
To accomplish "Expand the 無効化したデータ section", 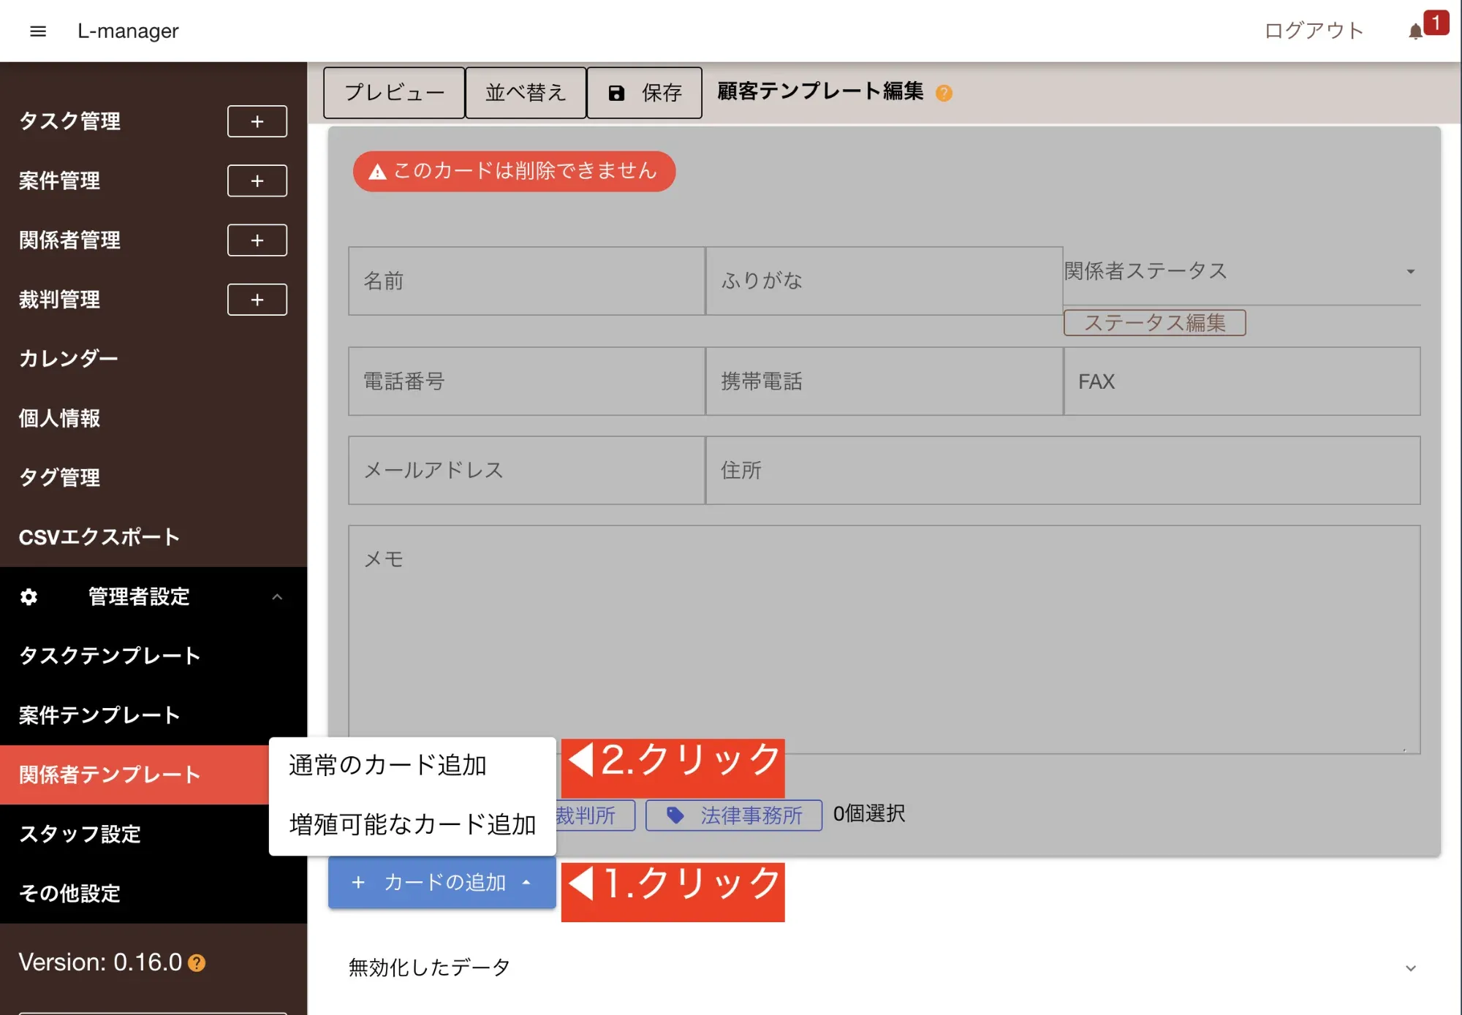I will 1410,968.
